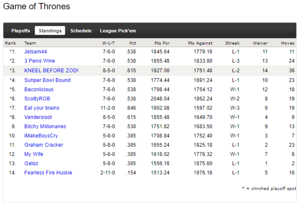Open team Suhper Bowl Bound
This screenshot has height=203, width=298.
(47, 80)
